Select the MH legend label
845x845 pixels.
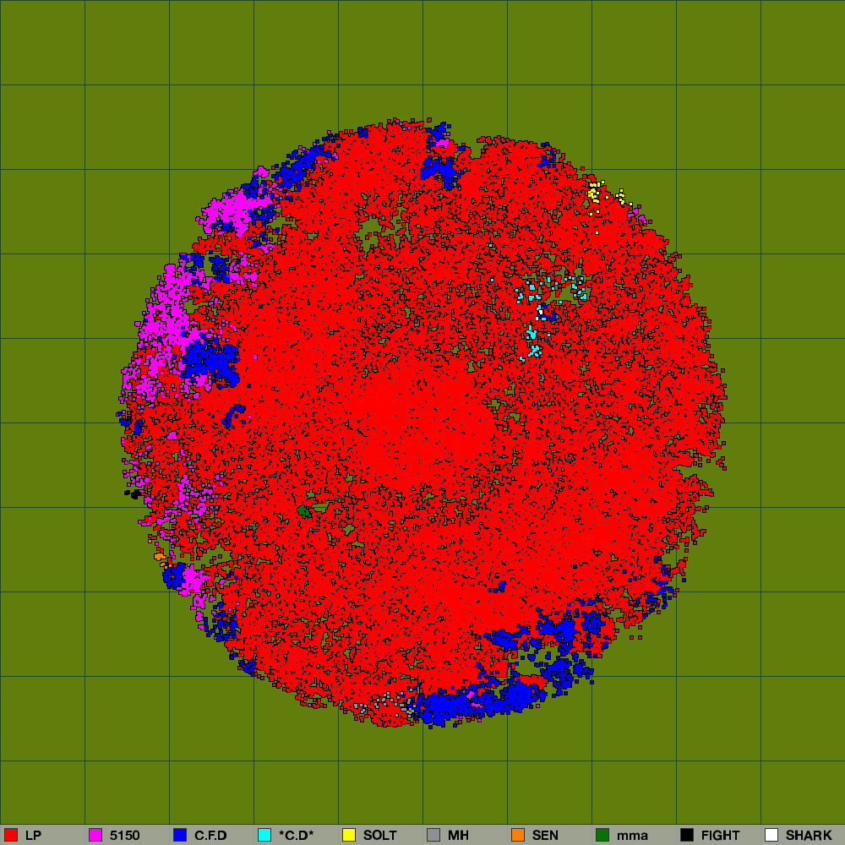click(x=458, y=836)
